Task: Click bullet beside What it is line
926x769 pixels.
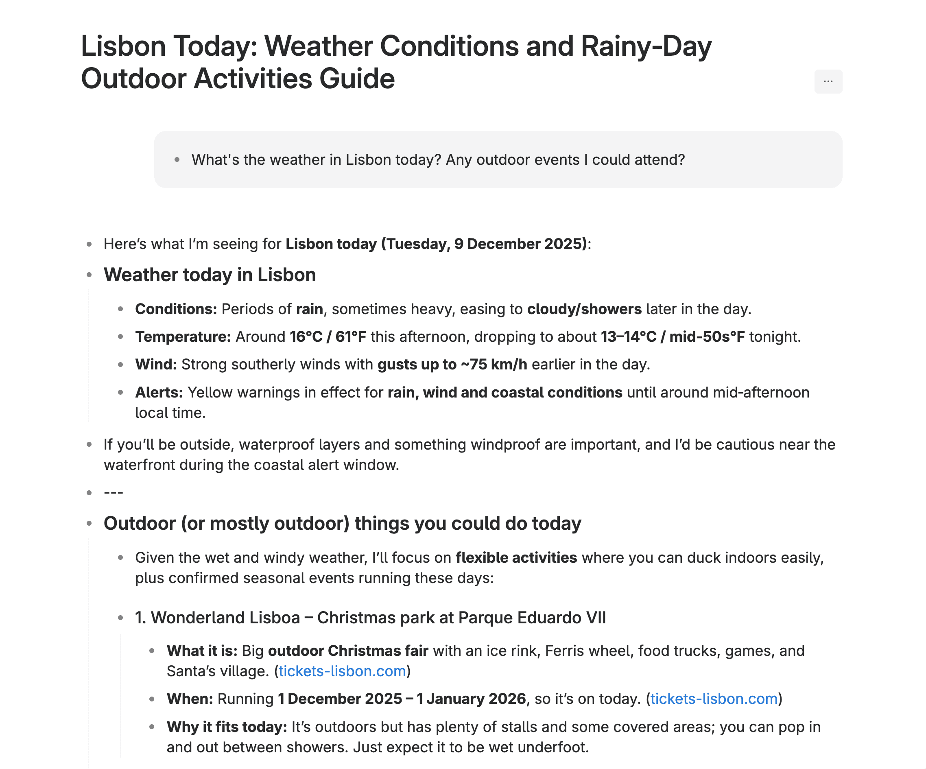Action: pyautogui.click(x=152, y=651)
